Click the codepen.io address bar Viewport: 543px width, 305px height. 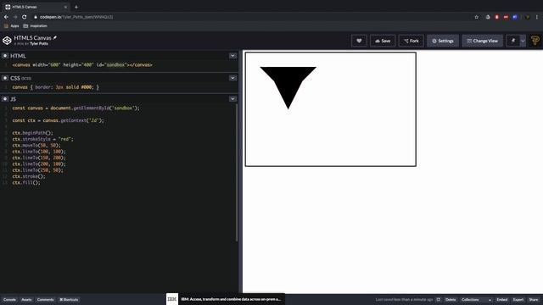coord(253,17)
